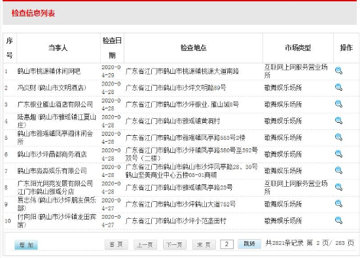Image resolution: width=360 pixels, height=258 pixels.
Task: Open details for 鹤山市桃源镇休闲网吧 row
Action: [338, 71]
